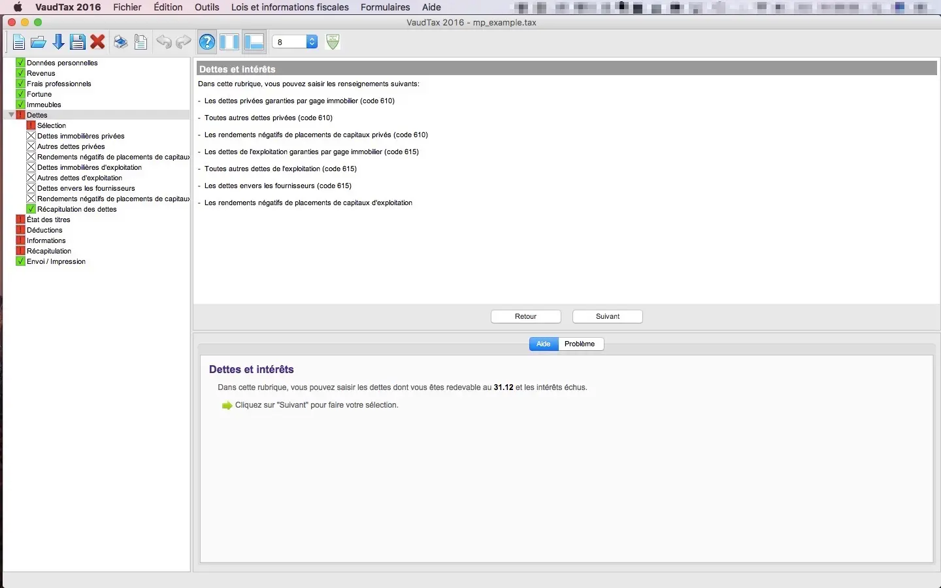941x588 pixels.
Task: Click text 'Toutes autres dettes privées (code 610)'
Action: tap(269, 118)
